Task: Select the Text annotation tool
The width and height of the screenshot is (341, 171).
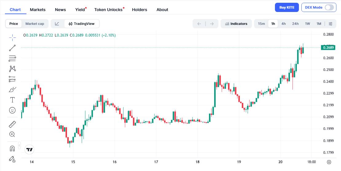Action: pos(12,100)
